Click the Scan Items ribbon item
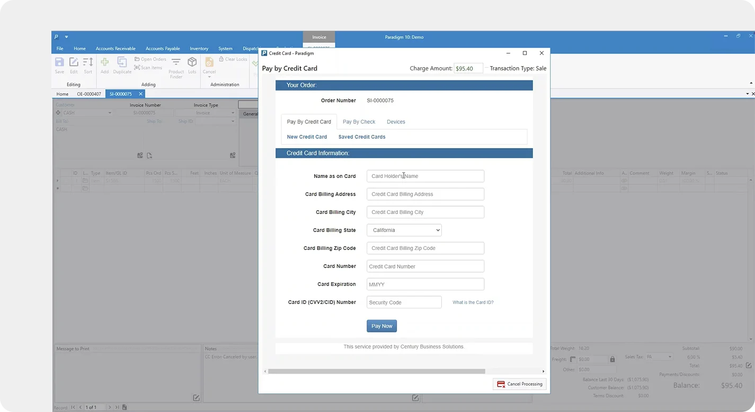Viewport: 755px width, 412px height. pos(148,68)
